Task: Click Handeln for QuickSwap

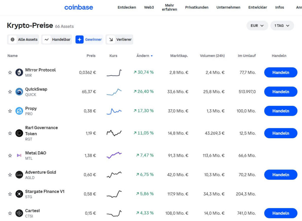Action: coord(281,92)
